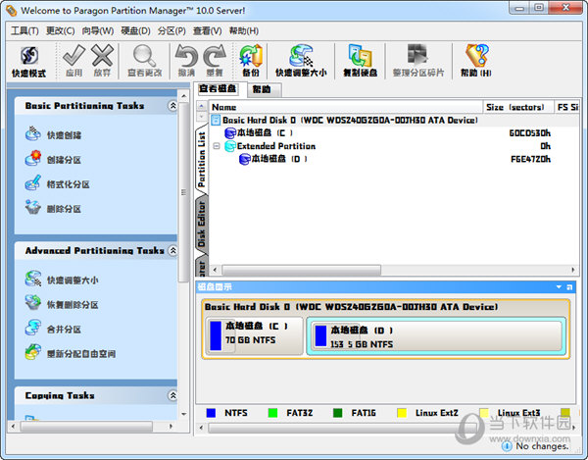
Task: Select the 本地磁盘 (D) block in disk map
Action: (x=436, y=335)
